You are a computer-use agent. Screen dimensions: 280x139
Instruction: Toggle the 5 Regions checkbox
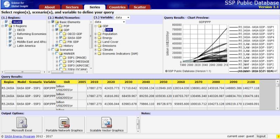[6, 26]
